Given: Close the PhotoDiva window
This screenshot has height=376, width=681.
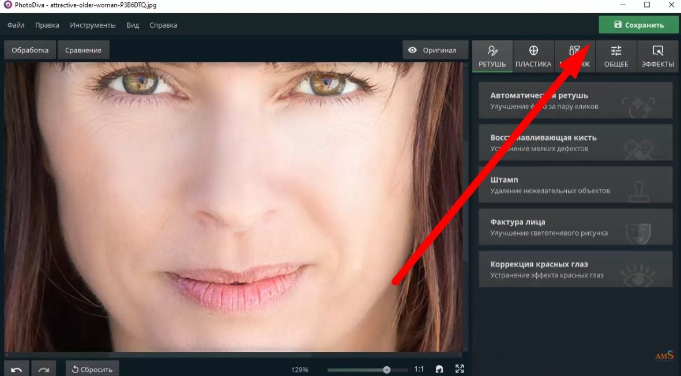Looking at the screenshot, I should pyautogui.click(x=671, y=5).
